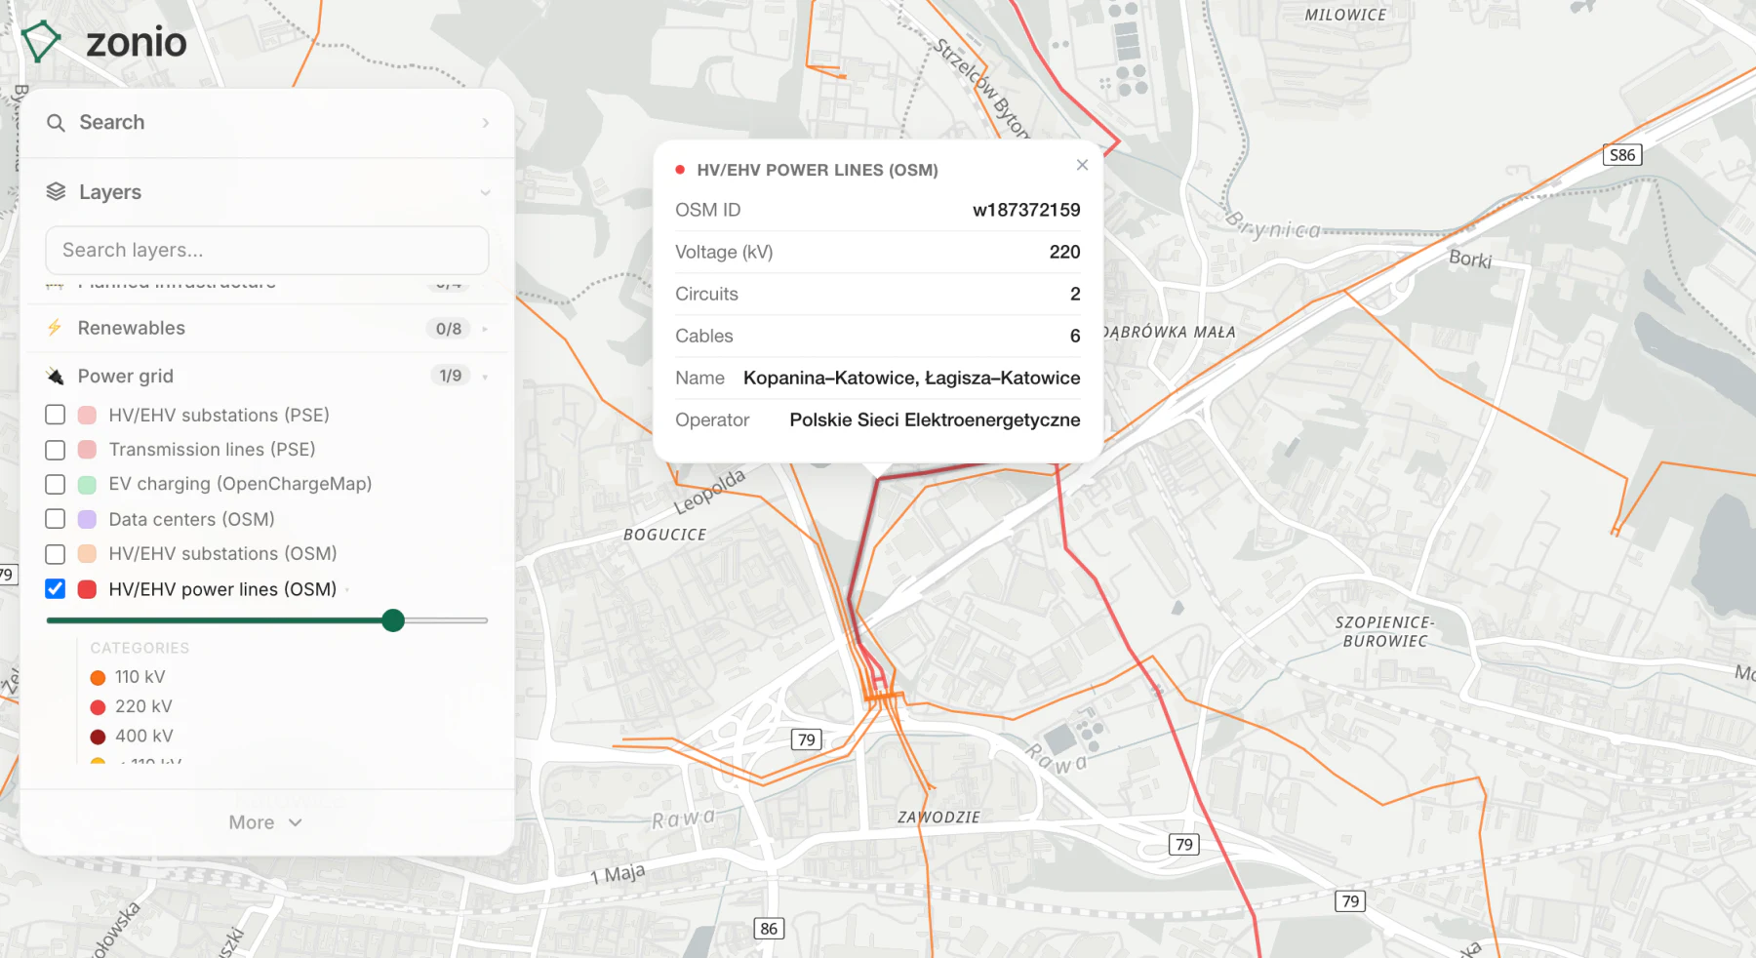Select the Power grid layer group
The height and width of the screenshot is (958, 1756).
point(267,377)
